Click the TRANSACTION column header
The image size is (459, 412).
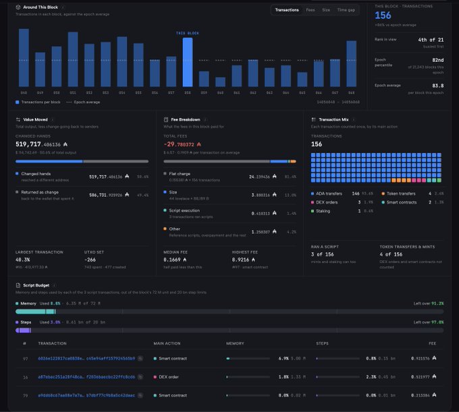coord(52,344)
